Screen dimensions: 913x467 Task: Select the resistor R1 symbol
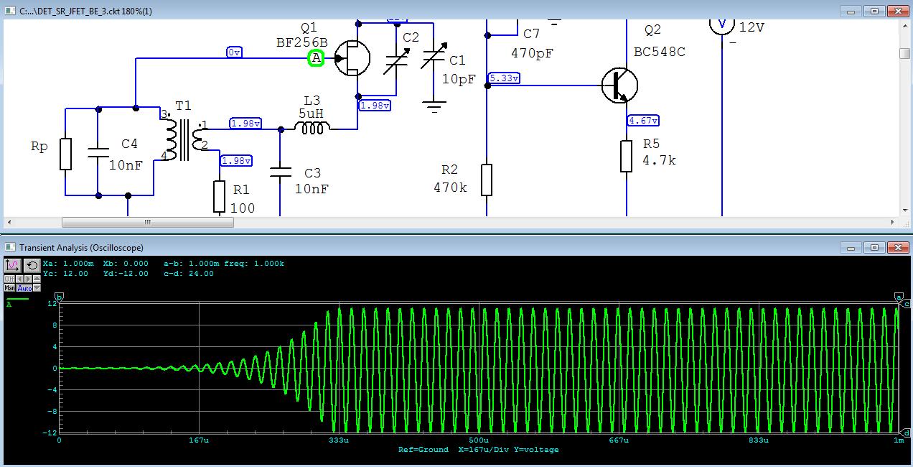point(220,197)
